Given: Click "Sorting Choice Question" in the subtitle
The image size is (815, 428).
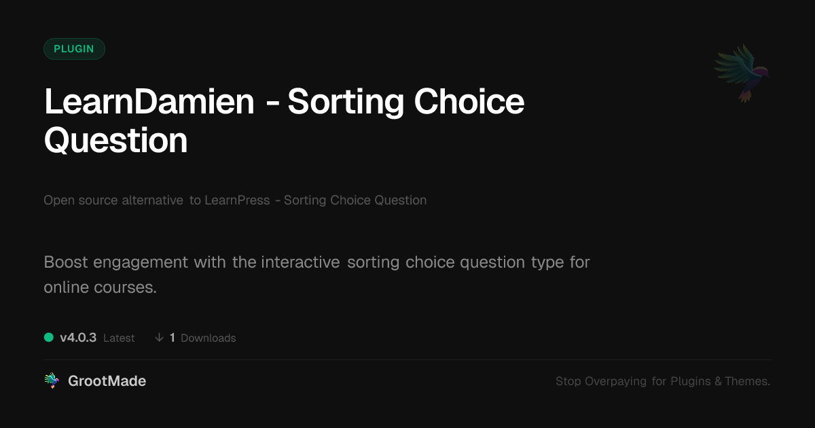Looking at the screenshot, I should (355, 200).
